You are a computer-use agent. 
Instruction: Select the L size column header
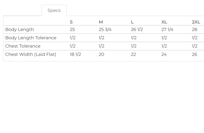pyautogui.click(x=132, y=22)
